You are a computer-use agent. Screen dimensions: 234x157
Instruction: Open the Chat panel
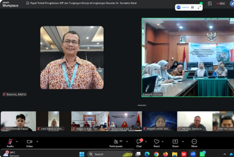point(139,143)
